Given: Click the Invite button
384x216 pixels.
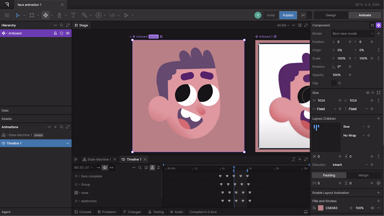Looking at the screenshot, I should pos(271,15).
